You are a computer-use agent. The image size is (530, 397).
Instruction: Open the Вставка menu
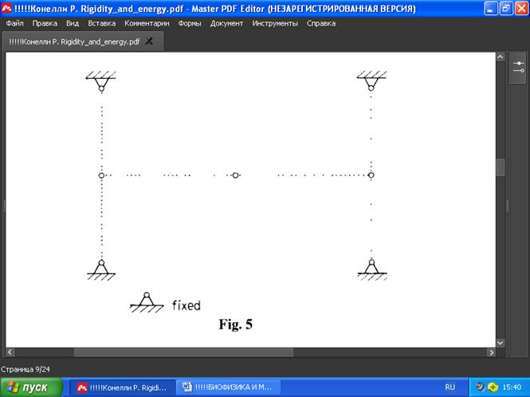tap(101, 23)
